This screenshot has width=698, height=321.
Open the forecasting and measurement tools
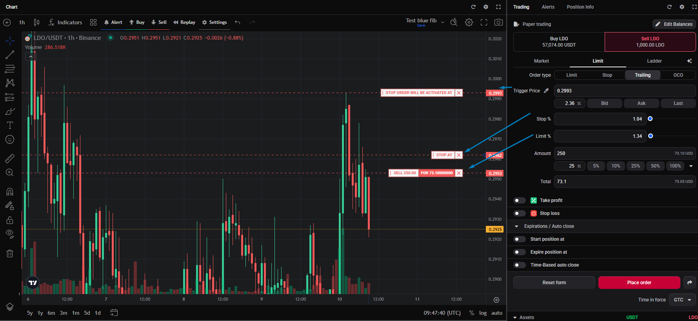coord(10,97)
